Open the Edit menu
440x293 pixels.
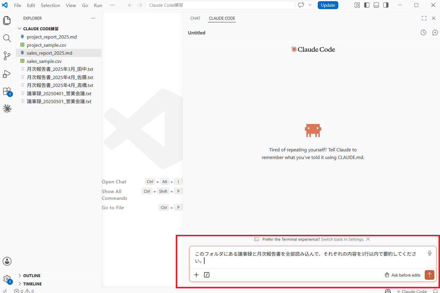pos(31,5)
